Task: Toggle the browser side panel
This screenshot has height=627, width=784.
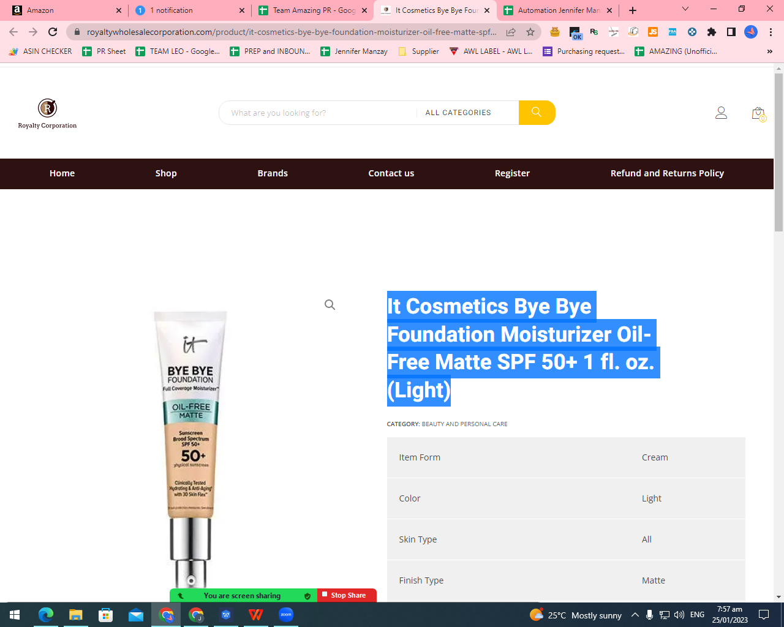Action: (x=731, y=32)
